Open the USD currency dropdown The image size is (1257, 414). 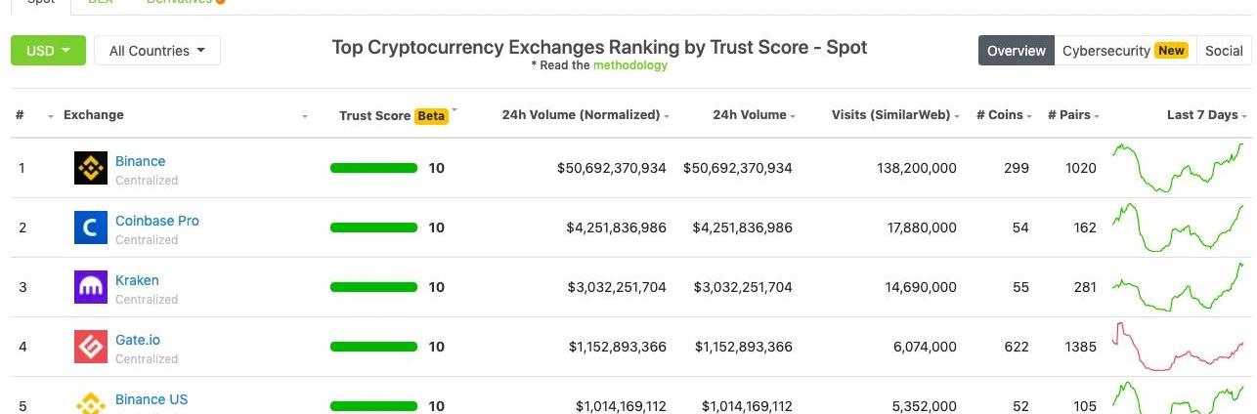pos(48,51)
